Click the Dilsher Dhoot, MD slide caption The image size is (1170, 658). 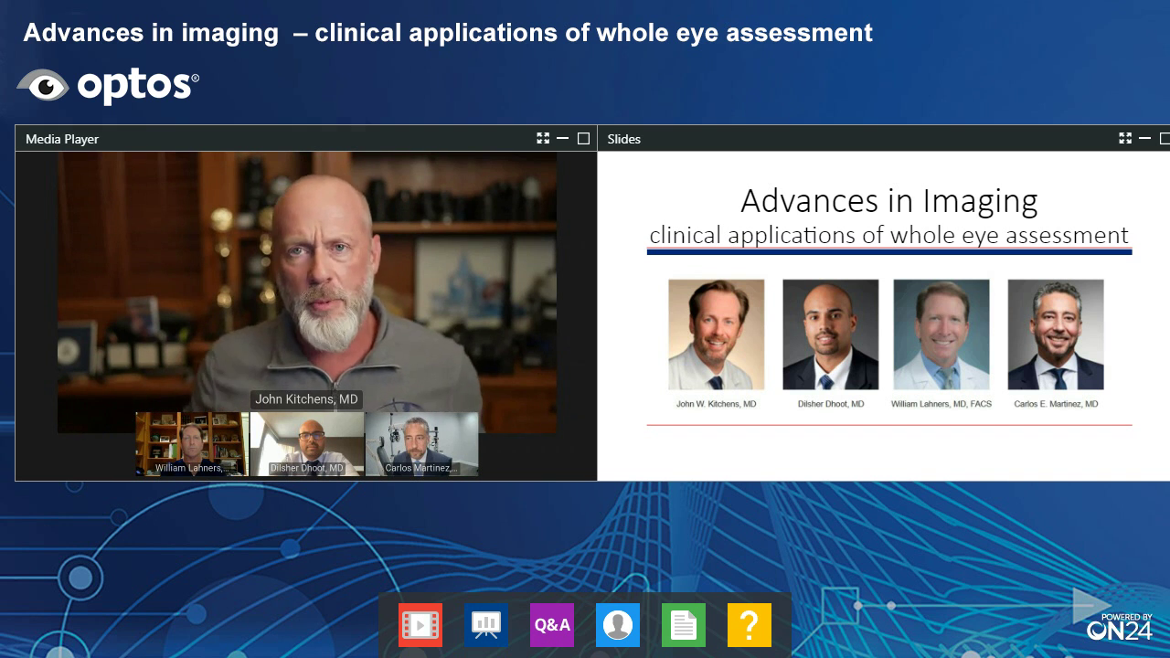[x=831, y=403]
